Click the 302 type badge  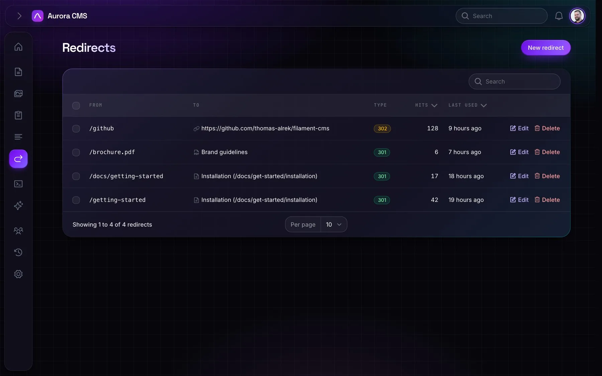click(382, 129)
